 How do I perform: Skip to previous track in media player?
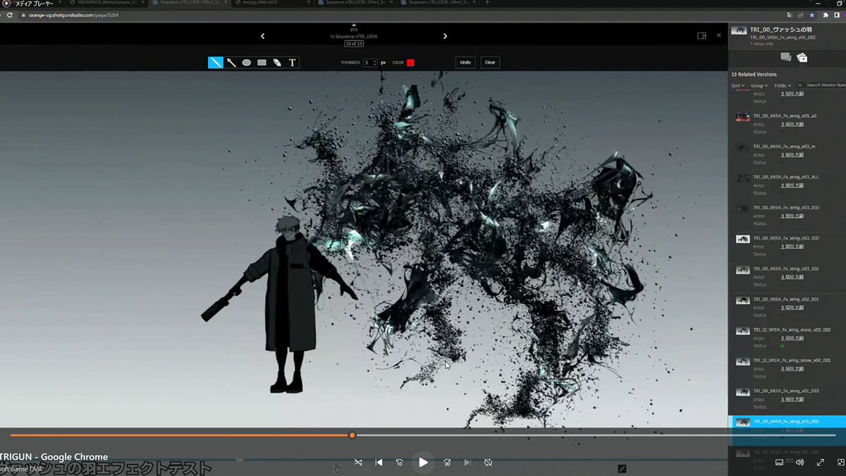[379, 463]
